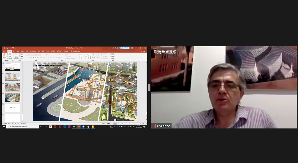Open Chrome from the Windows taskbar
The image size is (298, 163).
(88, 126)
